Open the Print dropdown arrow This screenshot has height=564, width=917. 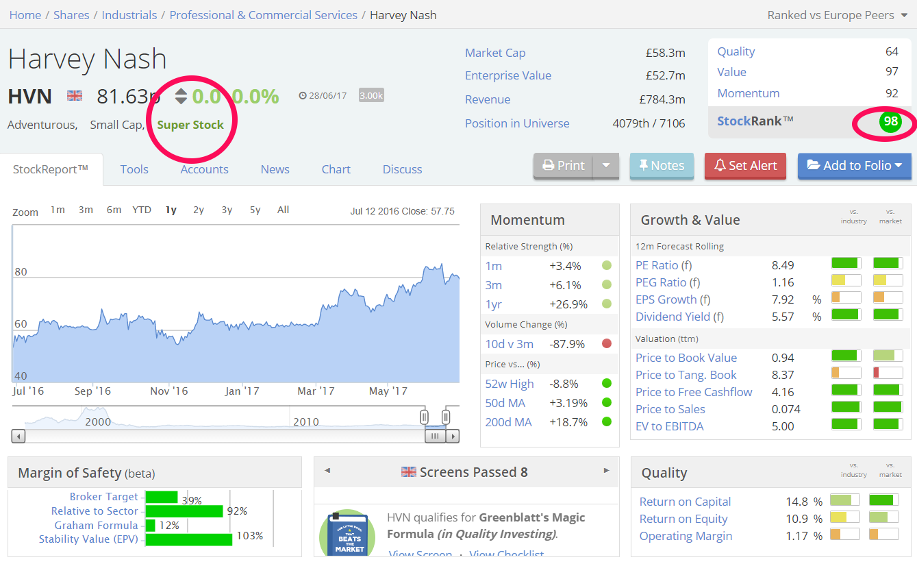(606, 165)
